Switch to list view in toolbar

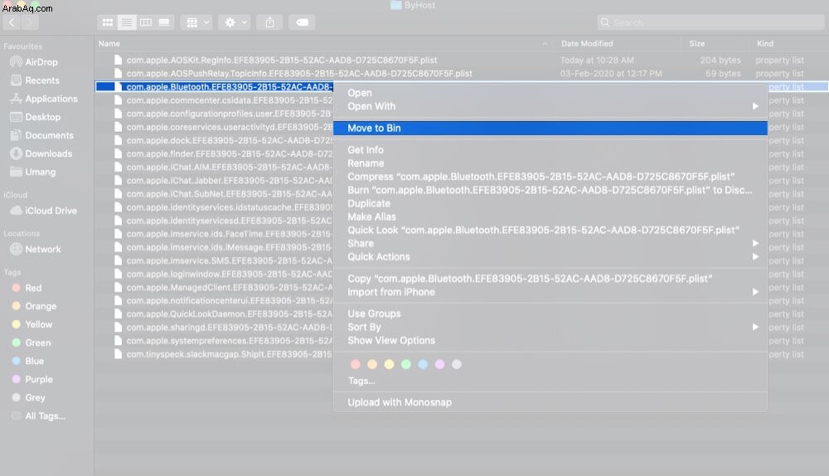coord(126,22)
